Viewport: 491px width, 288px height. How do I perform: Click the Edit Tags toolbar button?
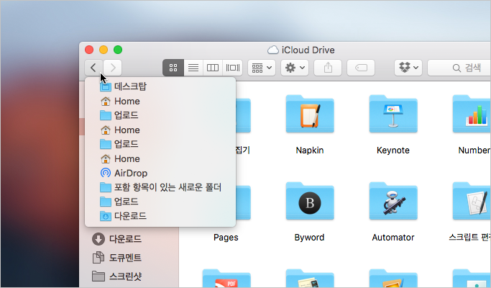click(x=361, y=68)
